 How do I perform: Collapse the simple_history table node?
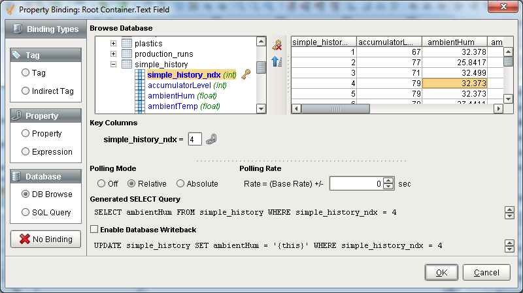pos(113,65)
